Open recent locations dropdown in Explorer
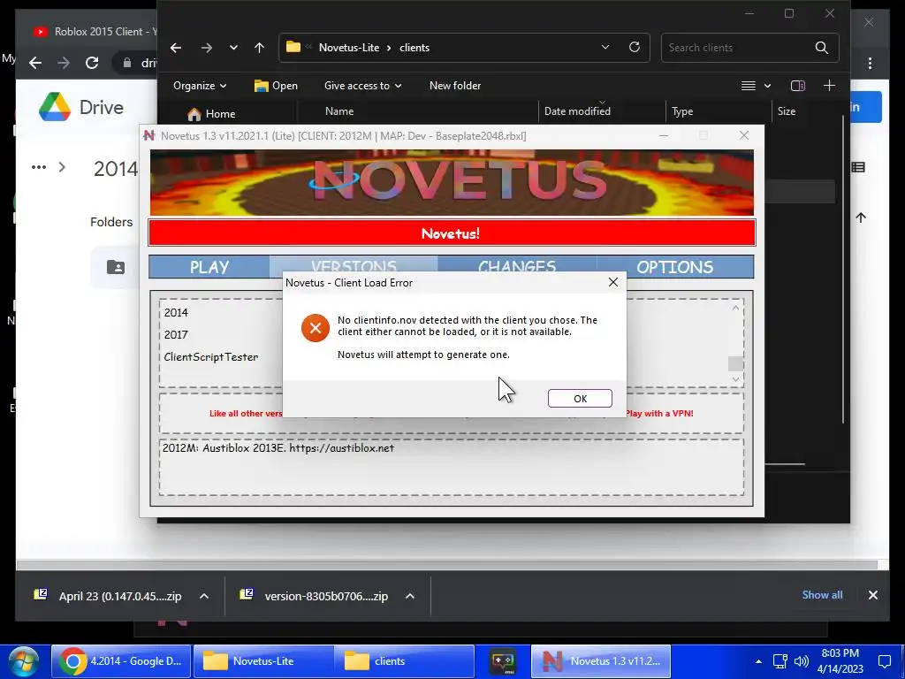This screenshot has width=905, height=679. coord(233,48)
